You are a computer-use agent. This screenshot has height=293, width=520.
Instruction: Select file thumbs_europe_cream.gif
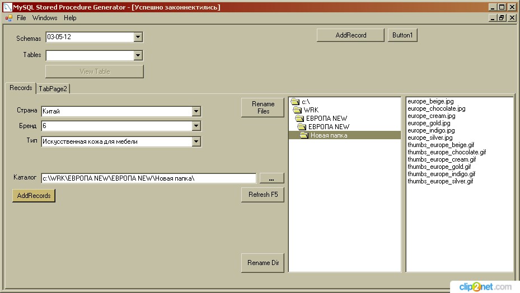[x=442, y=159]
